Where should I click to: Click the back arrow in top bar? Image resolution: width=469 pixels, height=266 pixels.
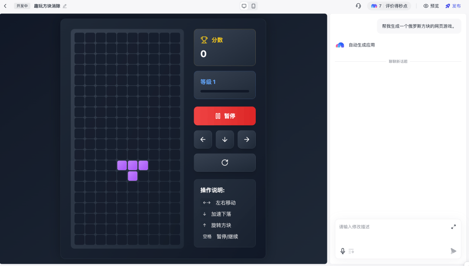(5, 6)
